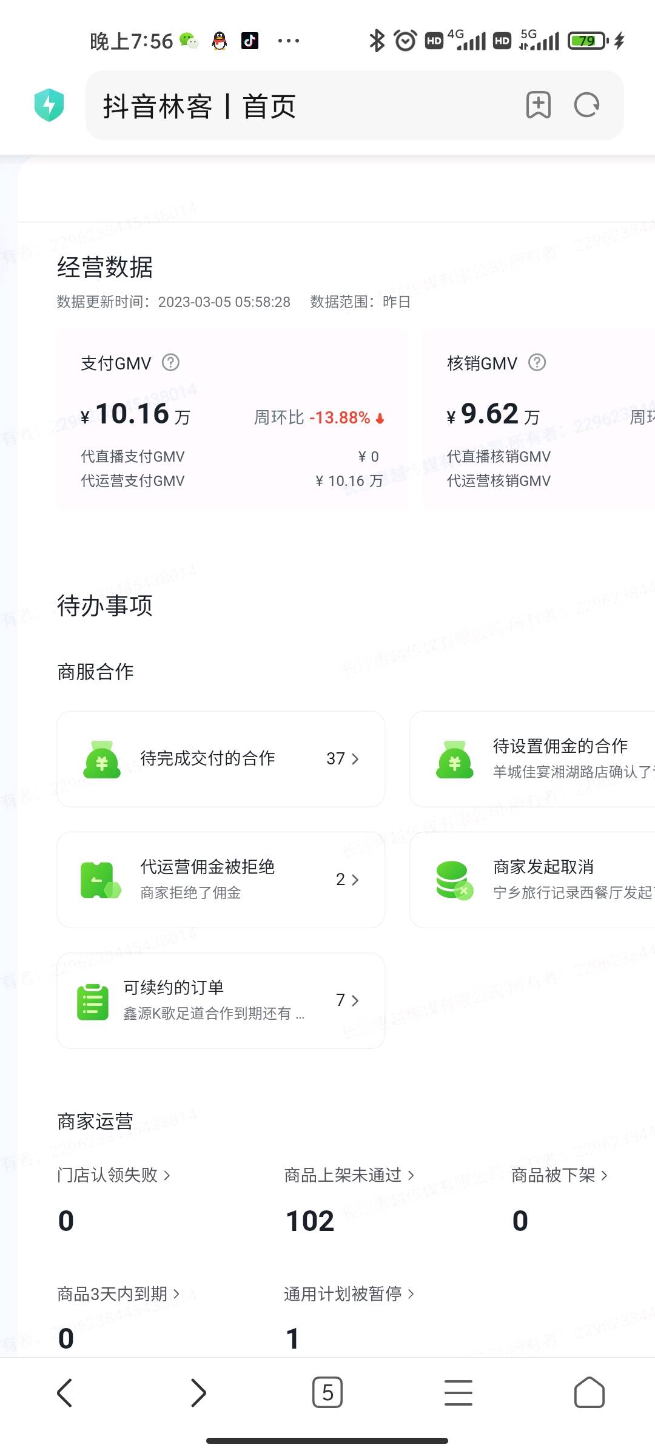Tap the system clock 晚上7:56
The height and width of the screenshot is (1456, 655).
pos(132,41)
